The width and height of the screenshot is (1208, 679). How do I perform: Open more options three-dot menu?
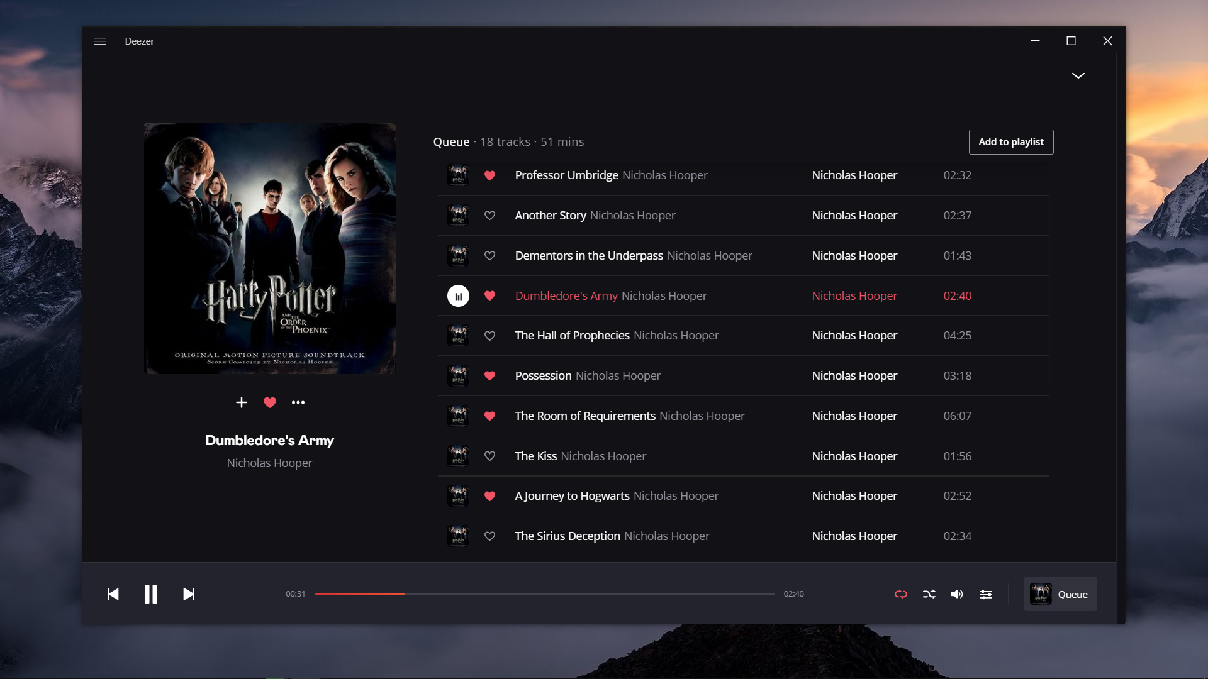pos(298,402)
